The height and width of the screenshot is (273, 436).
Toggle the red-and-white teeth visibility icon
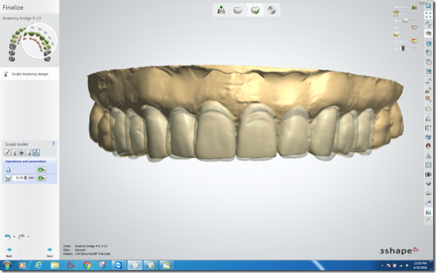click(x=414, y=27)
